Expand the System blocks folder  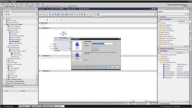click(x=8, y=45)
